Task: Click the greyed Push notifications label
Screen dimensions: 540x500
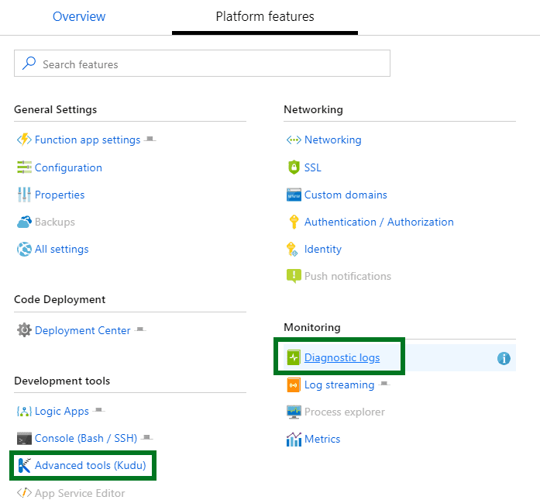Action: (348, 276)
